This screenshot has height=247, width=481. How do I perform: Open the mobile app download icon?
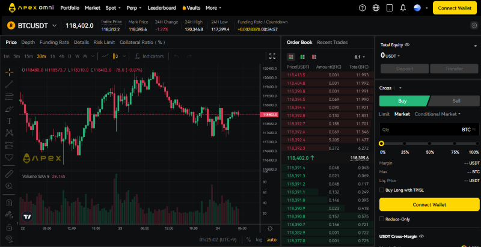389,8
